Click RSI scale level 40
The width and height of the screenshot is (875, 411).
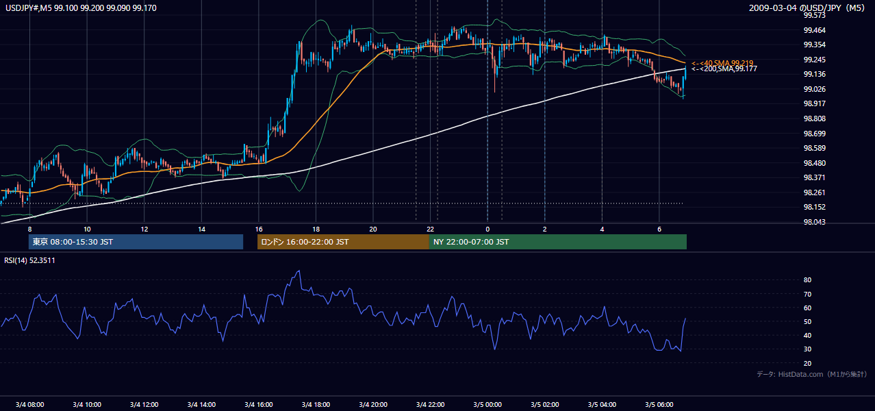[x=808, y=335]
